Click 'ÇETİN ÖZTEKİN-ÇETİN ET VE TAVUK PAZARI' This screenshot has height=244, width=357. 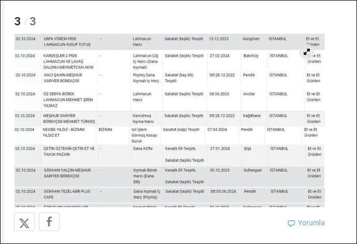pos(69,151)
